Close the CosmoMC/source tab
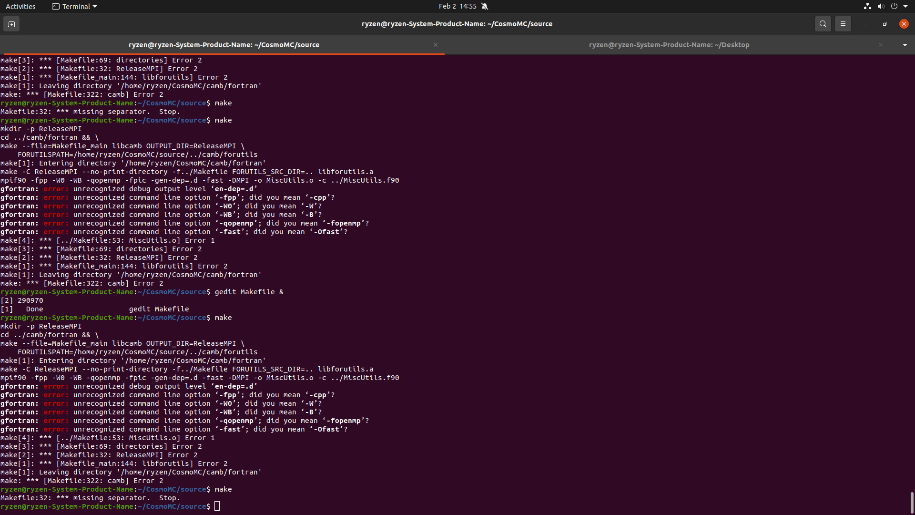Viewport: 915px width, 515px height. coord(436,45)
